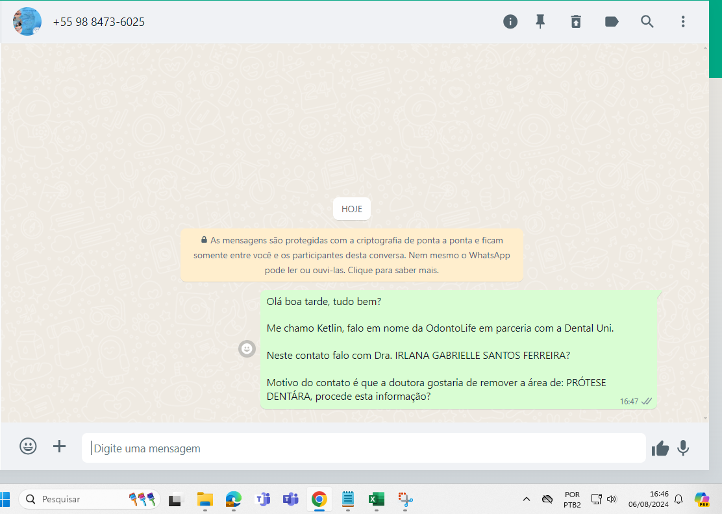Pin this chat with the pin icon
Viewport: 722px width, 514px height.
click(540, 21)
